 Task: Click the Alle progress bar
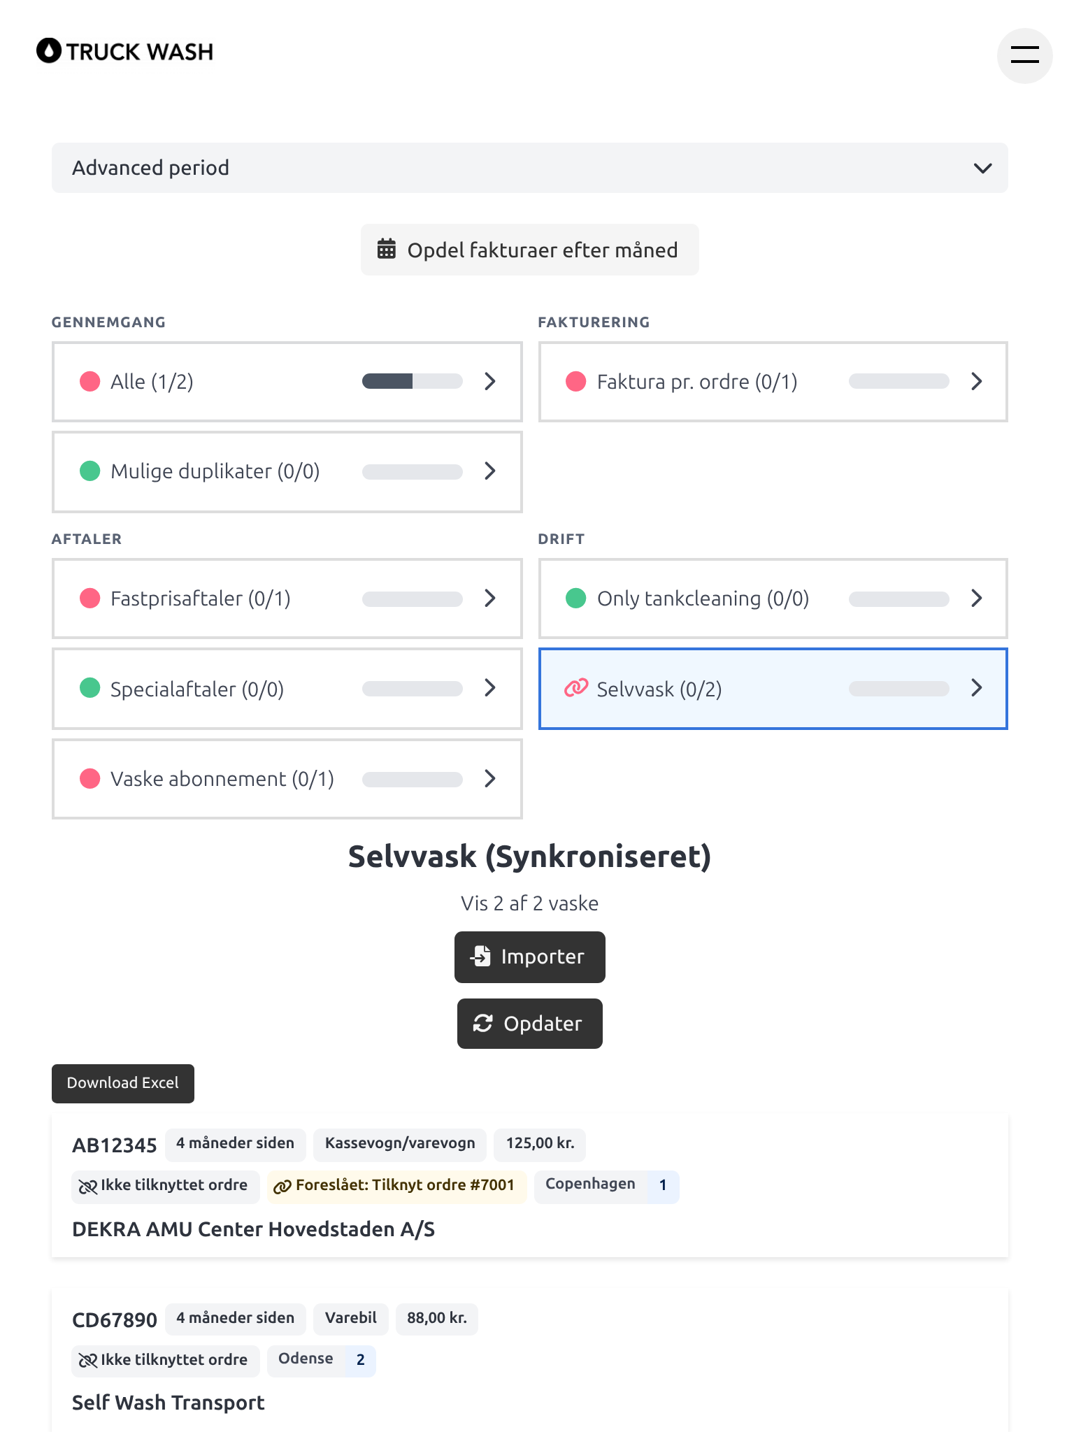click(x=413, y=381)
